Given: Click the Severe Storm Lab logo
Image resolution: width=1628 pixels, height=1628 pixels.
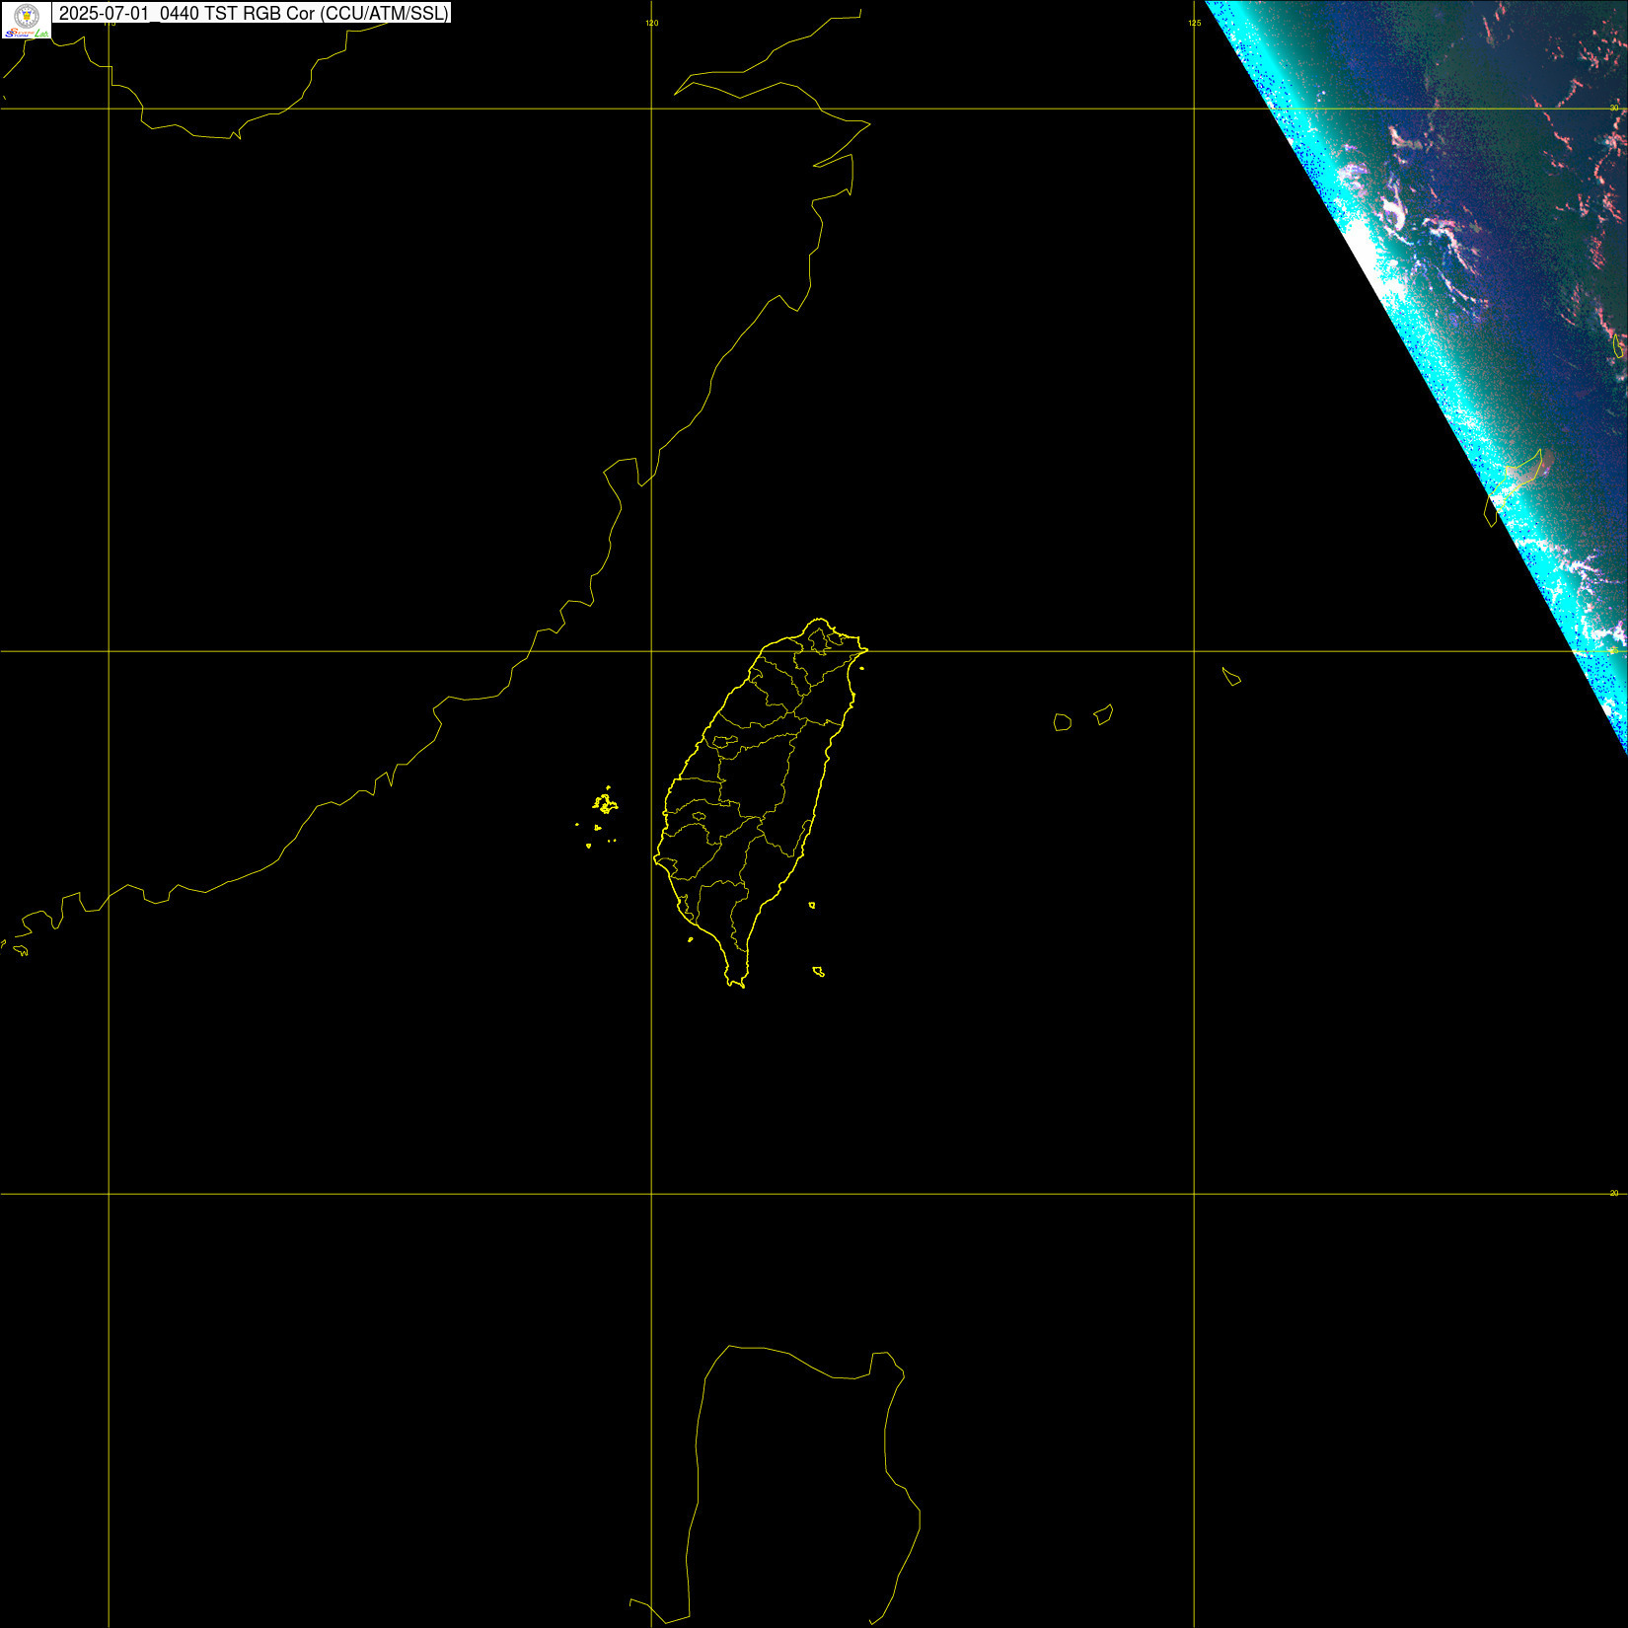Looking at the screenshot, I should (26, 21).
